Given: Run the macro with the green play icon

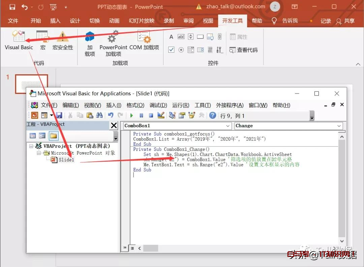Looking at the screenshot, I should click(131, 115).
